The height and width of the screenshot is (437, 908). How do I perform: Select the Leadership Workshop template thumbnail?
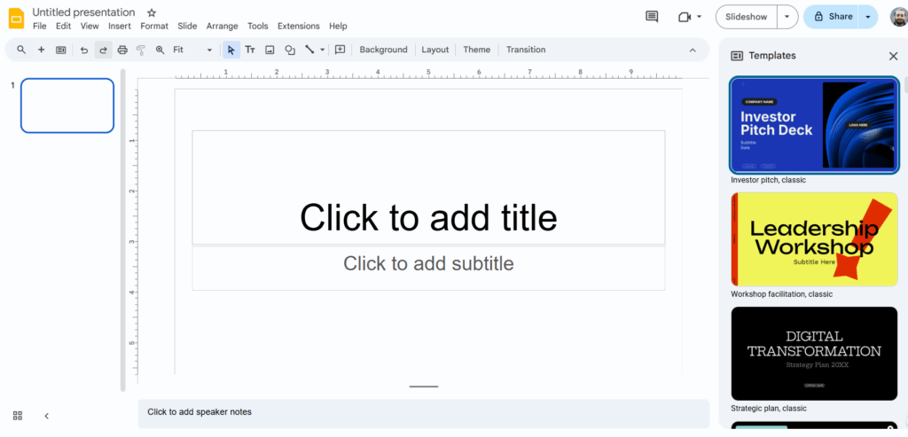coord(814,239)
